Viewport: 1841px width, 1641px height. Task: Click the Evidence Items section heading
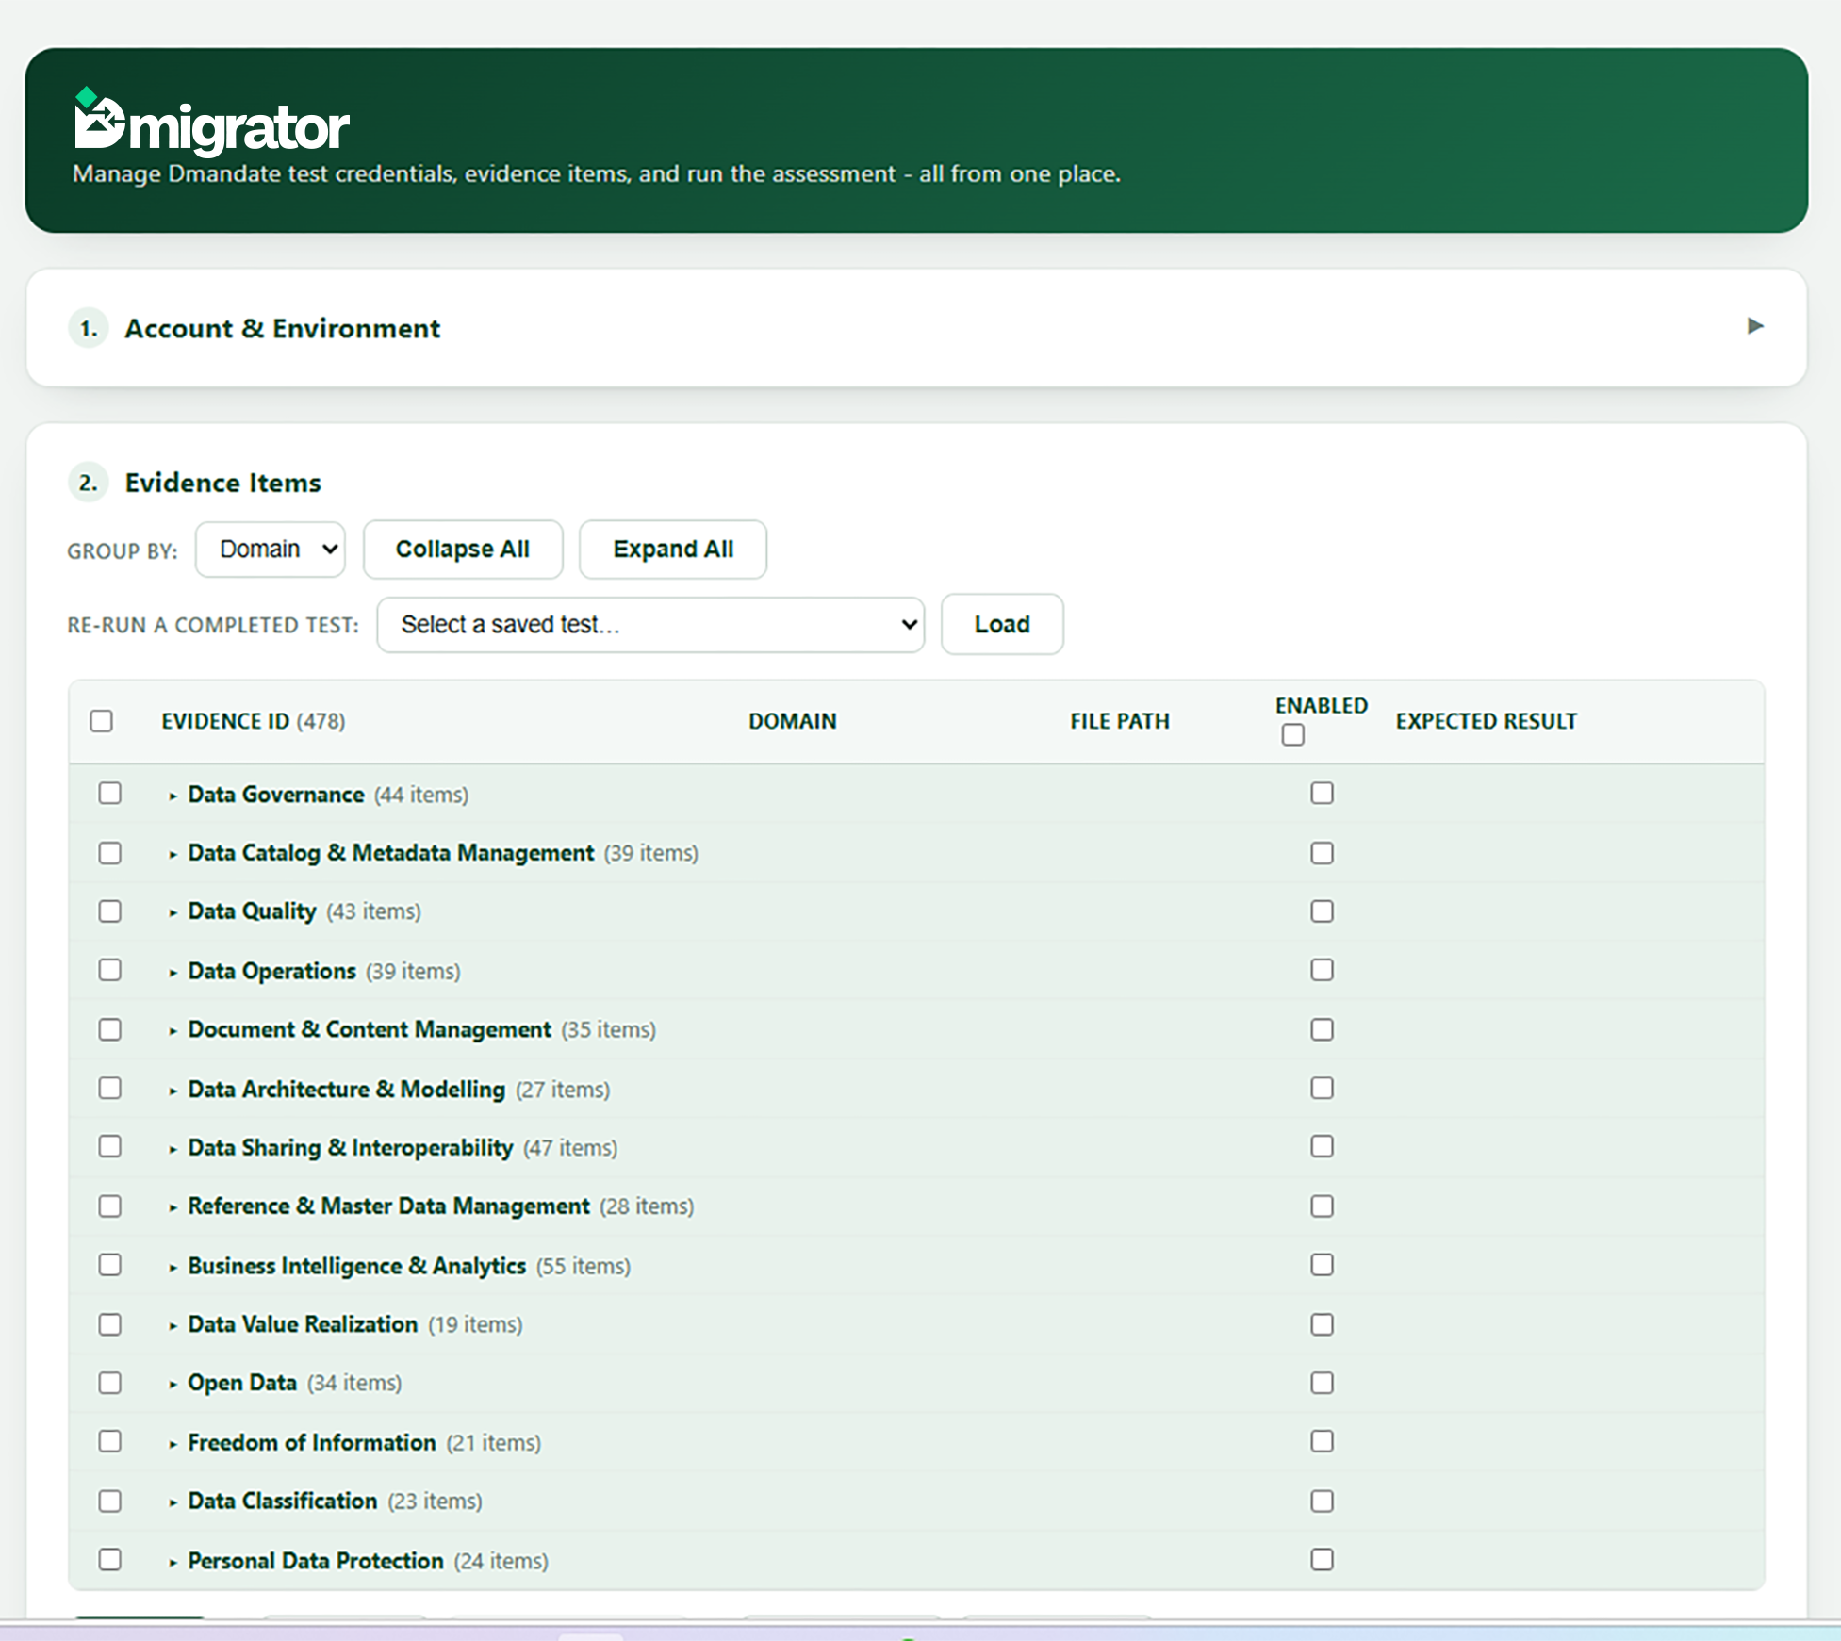tap(222, 483)
